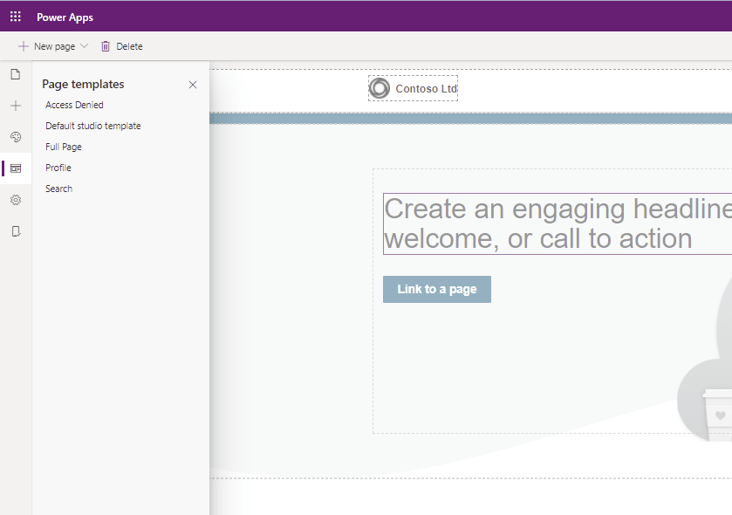This screenshot has height=515, width=732.
Task: Expand the New page dropdown chevron
Action: coord(84,45)
